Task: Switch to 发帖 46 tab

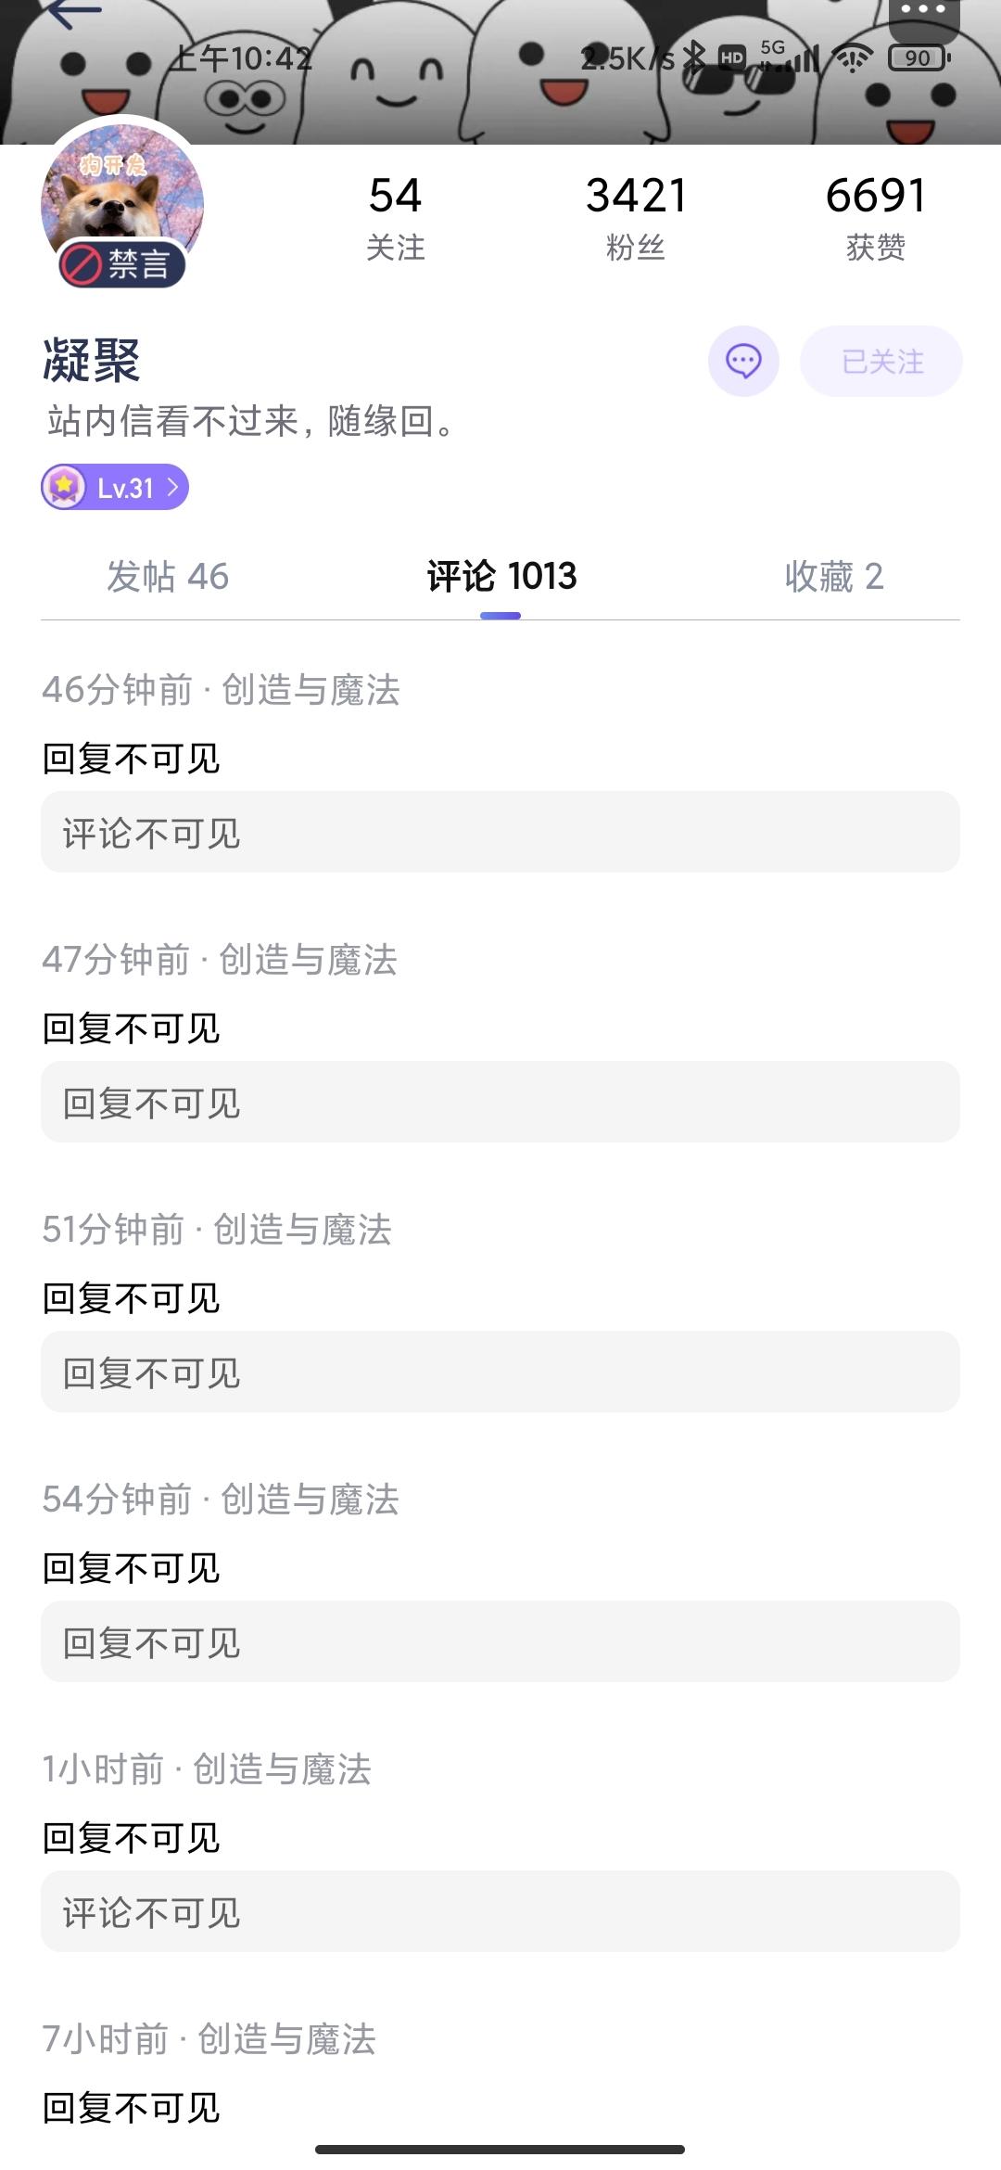Action: click(168, 577)
